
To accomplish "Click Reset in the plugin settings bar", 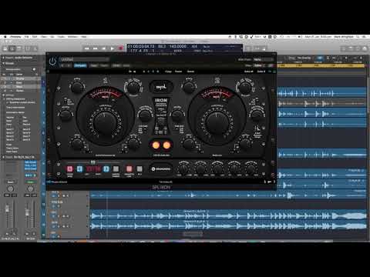I will (x=190, y=72).
